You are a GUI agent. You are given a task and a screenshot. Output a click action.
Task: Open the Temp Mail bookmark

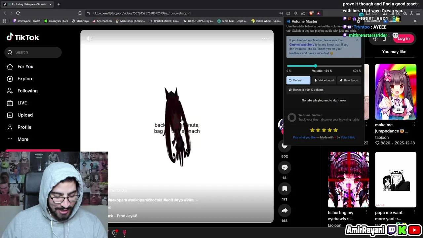point(232,21)
